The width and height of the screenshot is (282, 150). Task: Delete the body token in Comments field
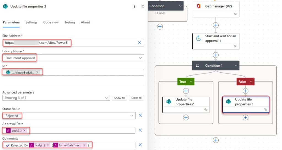pyautogui.click(x=47, y=145)
